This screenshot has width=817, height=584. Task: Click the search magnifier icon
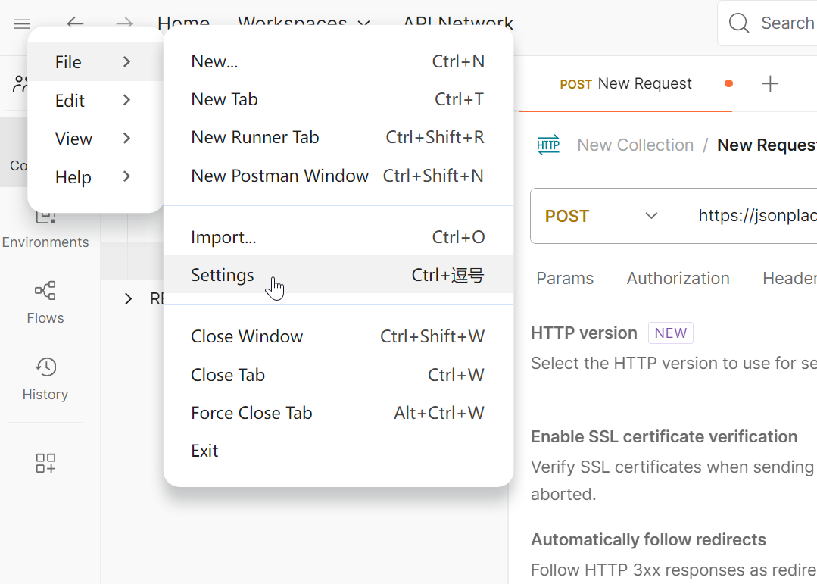pyautogui.click(x=738, y=23)
